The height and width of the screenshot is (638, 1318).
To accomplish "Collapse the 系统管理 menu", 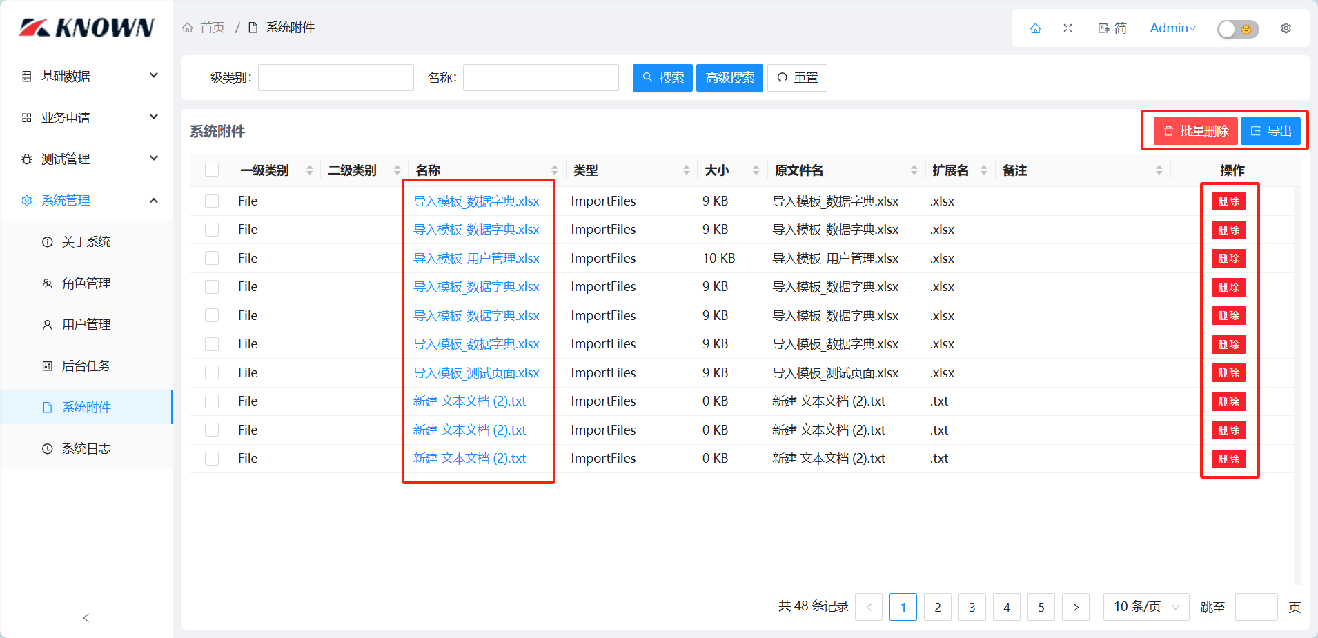I will (x=86, y=200).
